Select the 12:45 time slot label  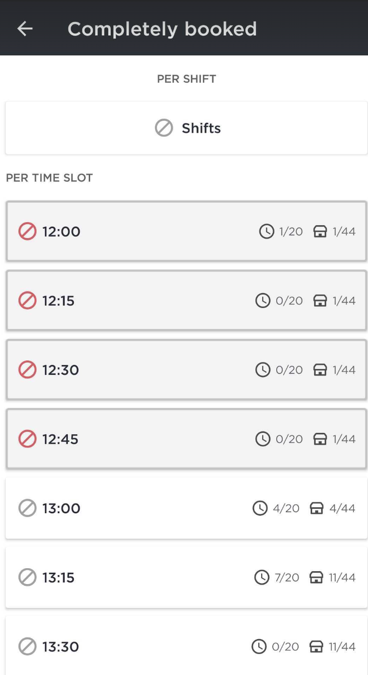(60, 439)
